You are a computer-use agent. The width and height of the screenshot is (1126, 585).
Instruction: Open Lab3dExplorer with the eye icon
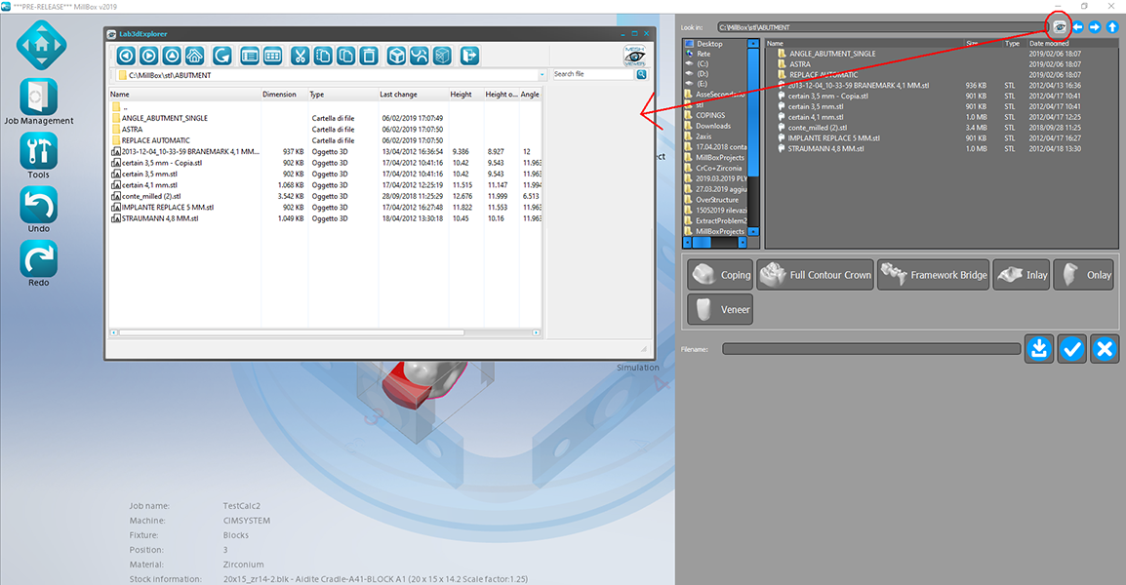(x=1060, y=27)
